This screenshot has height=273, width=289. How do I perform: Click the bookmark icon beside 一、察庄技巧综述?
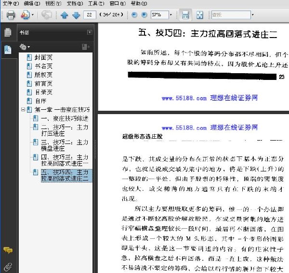[36, 118]
